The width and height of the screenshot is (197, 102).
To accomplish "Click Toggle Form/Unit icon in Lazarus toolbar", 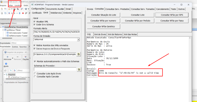I will (x=22, y=9).
